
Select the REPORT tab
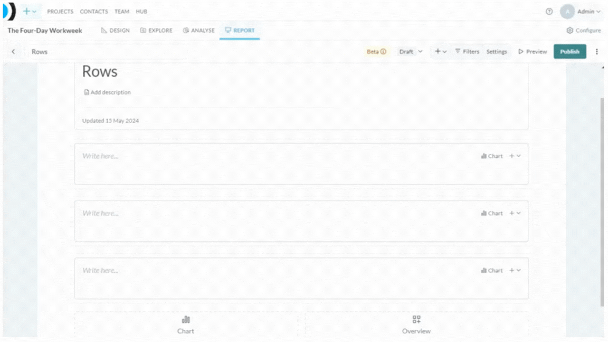tap(240, 30)
